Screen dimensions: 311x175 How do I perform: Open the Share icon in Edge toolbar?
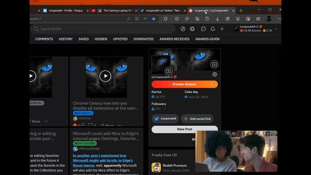pos(258,18)
